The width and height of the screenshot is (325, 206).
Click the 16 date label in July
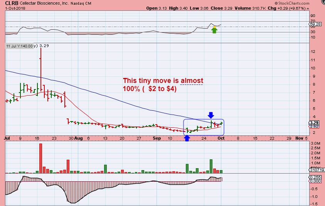37,138
